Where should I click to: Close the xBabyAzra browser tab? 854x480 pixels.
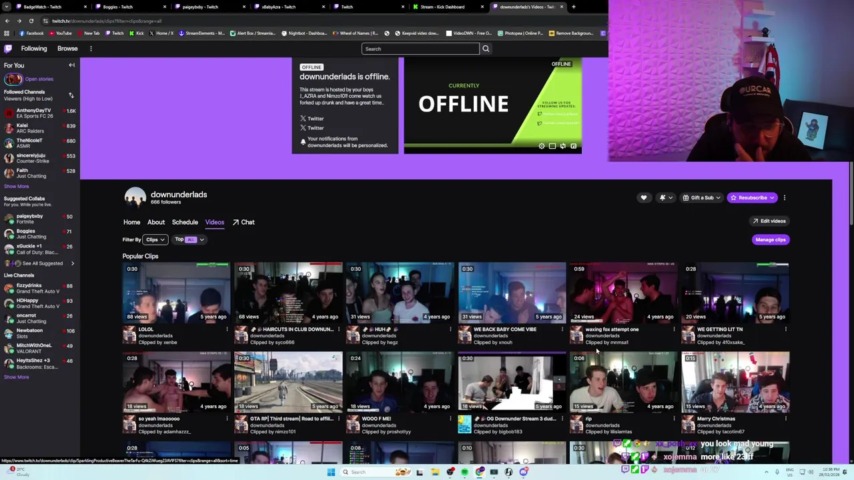324,7
